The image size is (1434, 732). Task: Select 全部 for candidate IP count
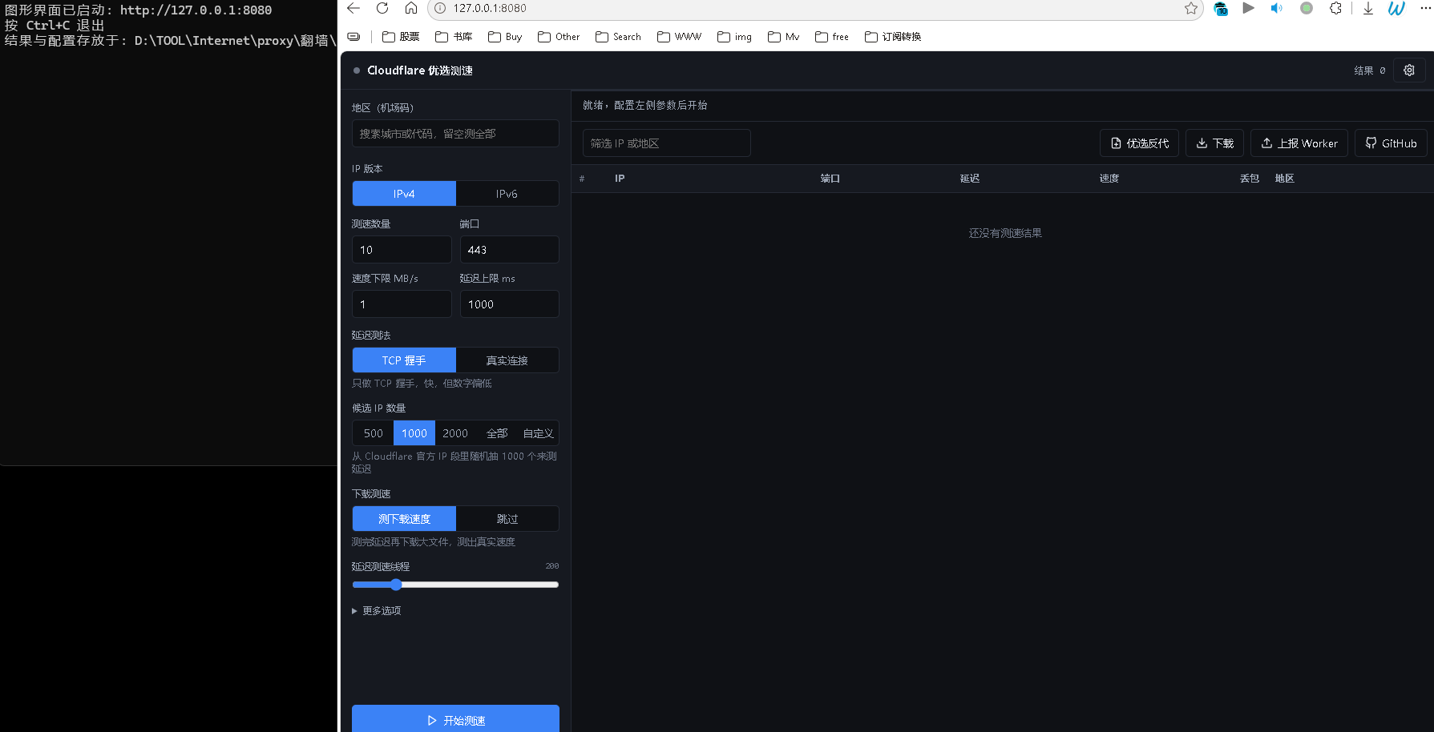point(497,433)
